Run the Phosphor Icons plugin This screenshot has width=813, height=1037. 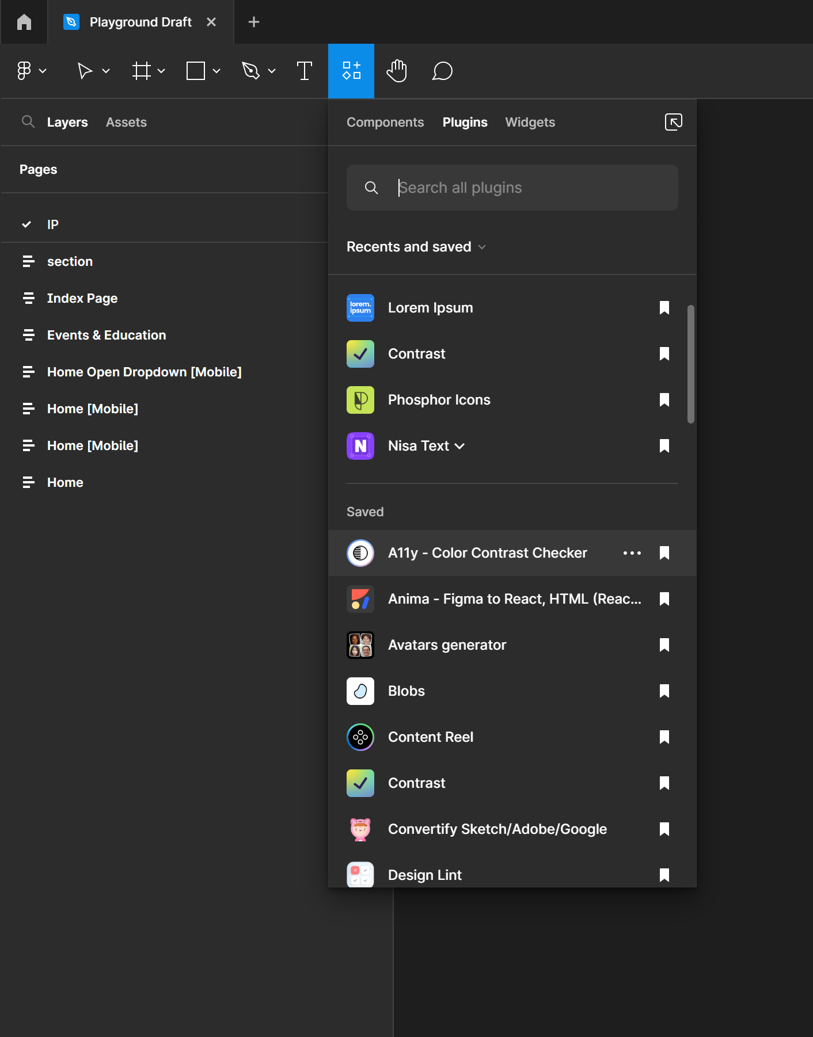(x=512, y=400)
